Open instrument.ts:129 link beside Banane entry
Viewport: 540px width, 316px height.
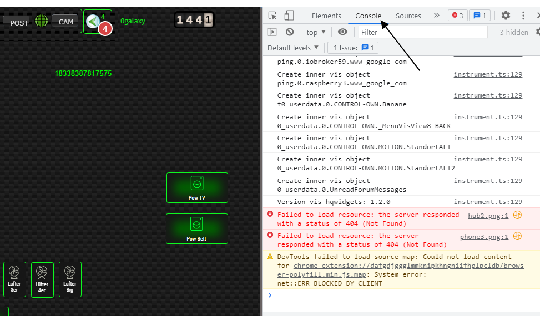pos(488,95)
